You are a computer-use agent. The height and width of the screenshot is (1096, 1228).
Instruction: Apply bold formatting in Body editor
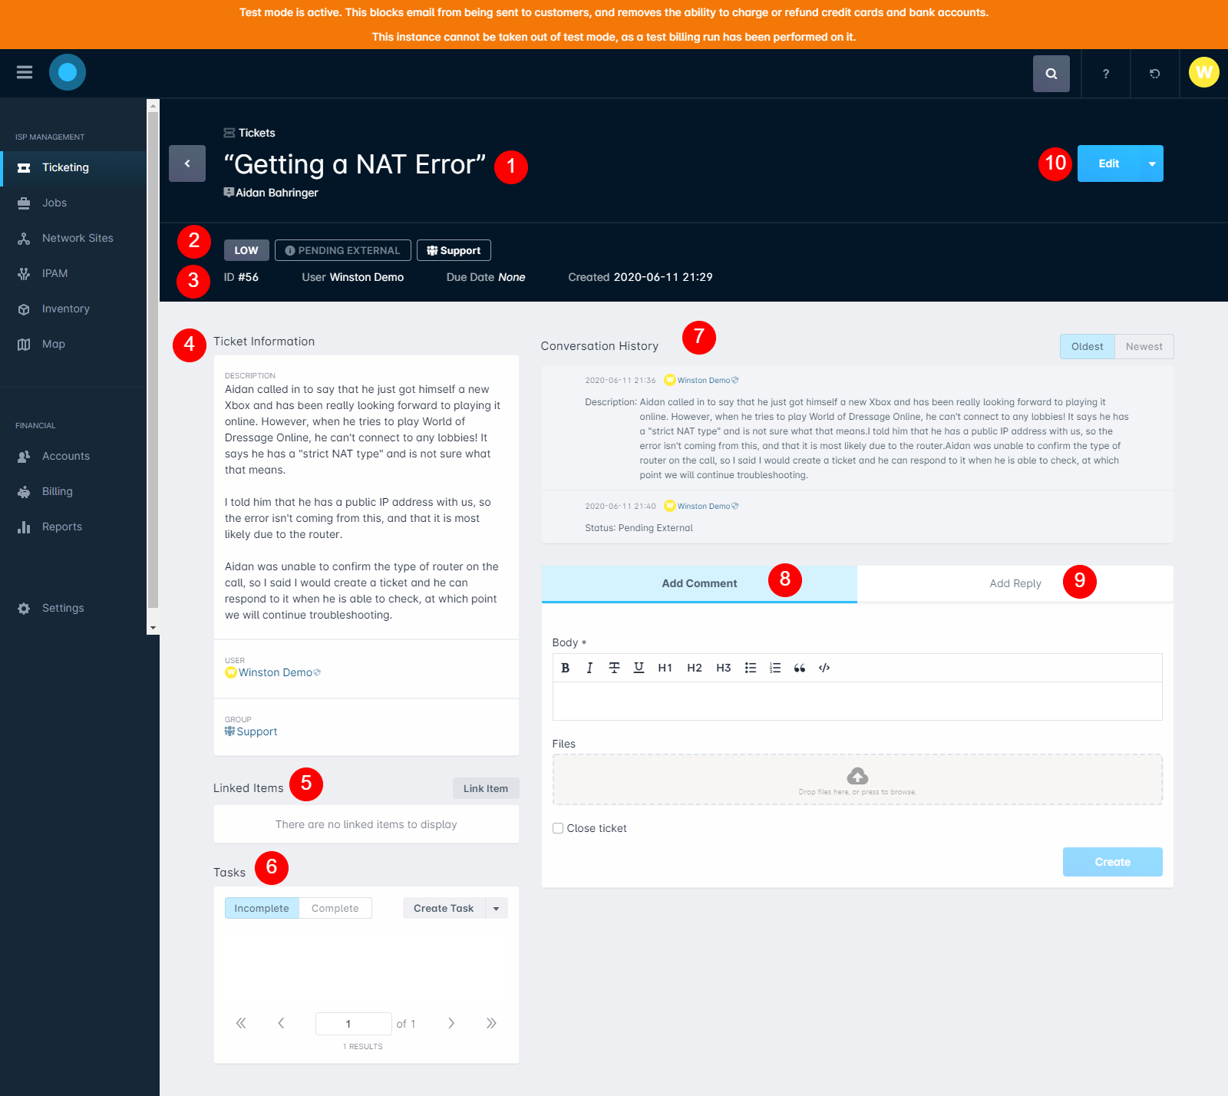coord(566,668)
